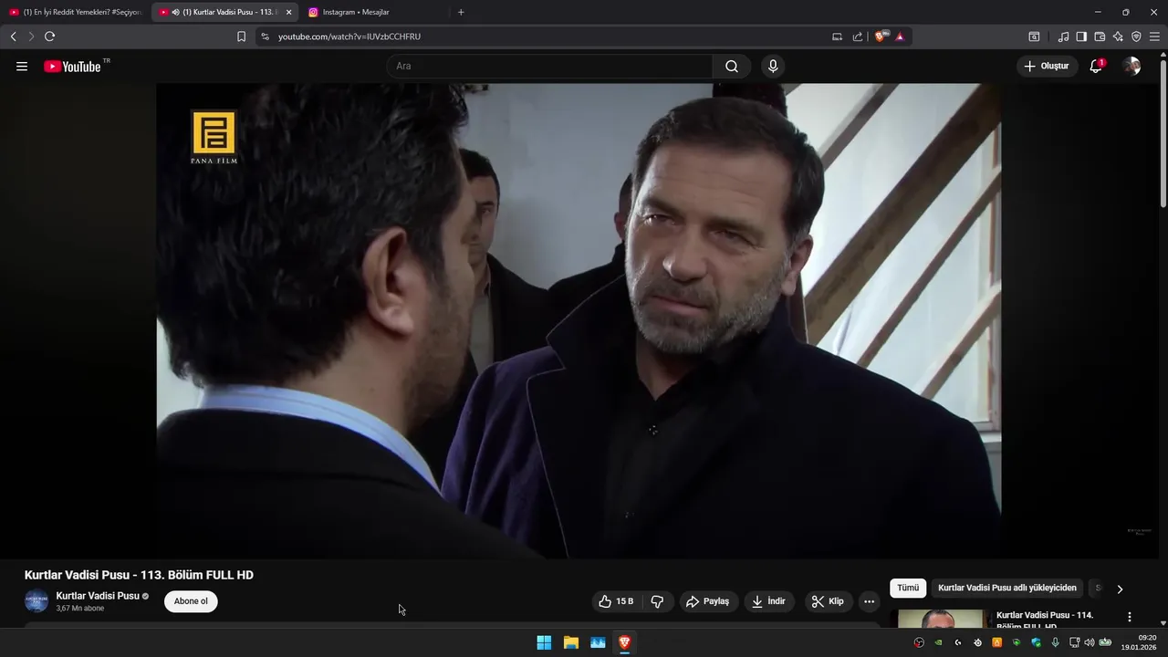Open a new browser tab
1168x657 pixels.
pos(461,12)
